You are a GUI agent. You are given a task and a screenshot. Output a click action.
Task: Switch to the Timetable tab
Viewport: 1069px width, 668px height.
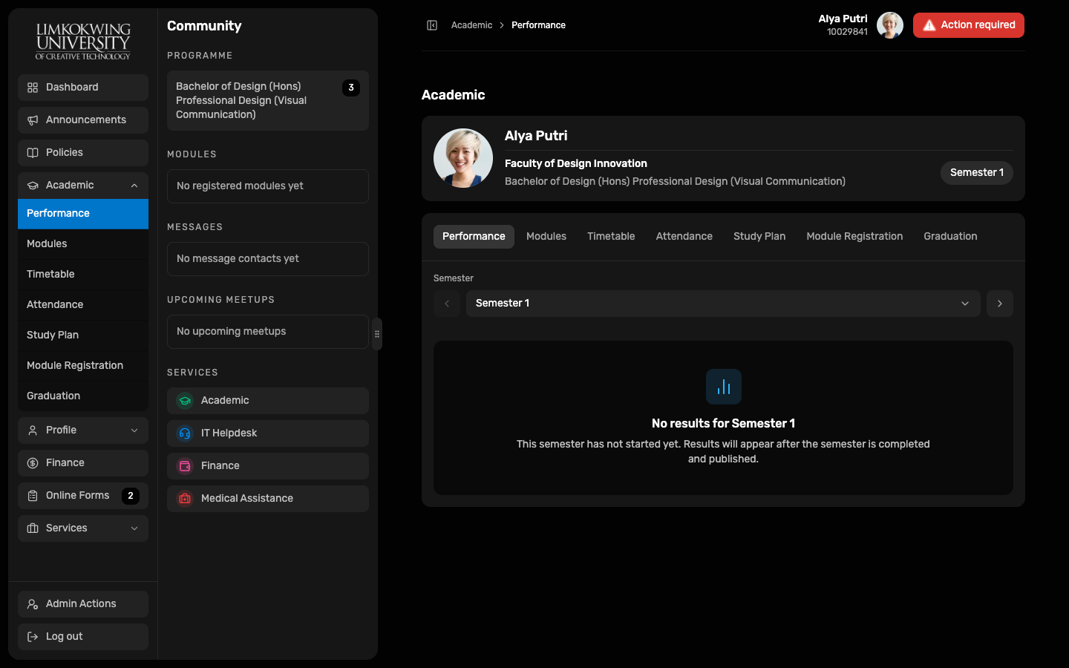coord(611,237)
